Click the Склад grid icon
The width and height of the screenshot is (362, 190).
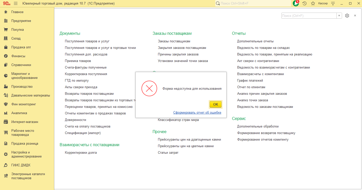(x=6, y=39)
